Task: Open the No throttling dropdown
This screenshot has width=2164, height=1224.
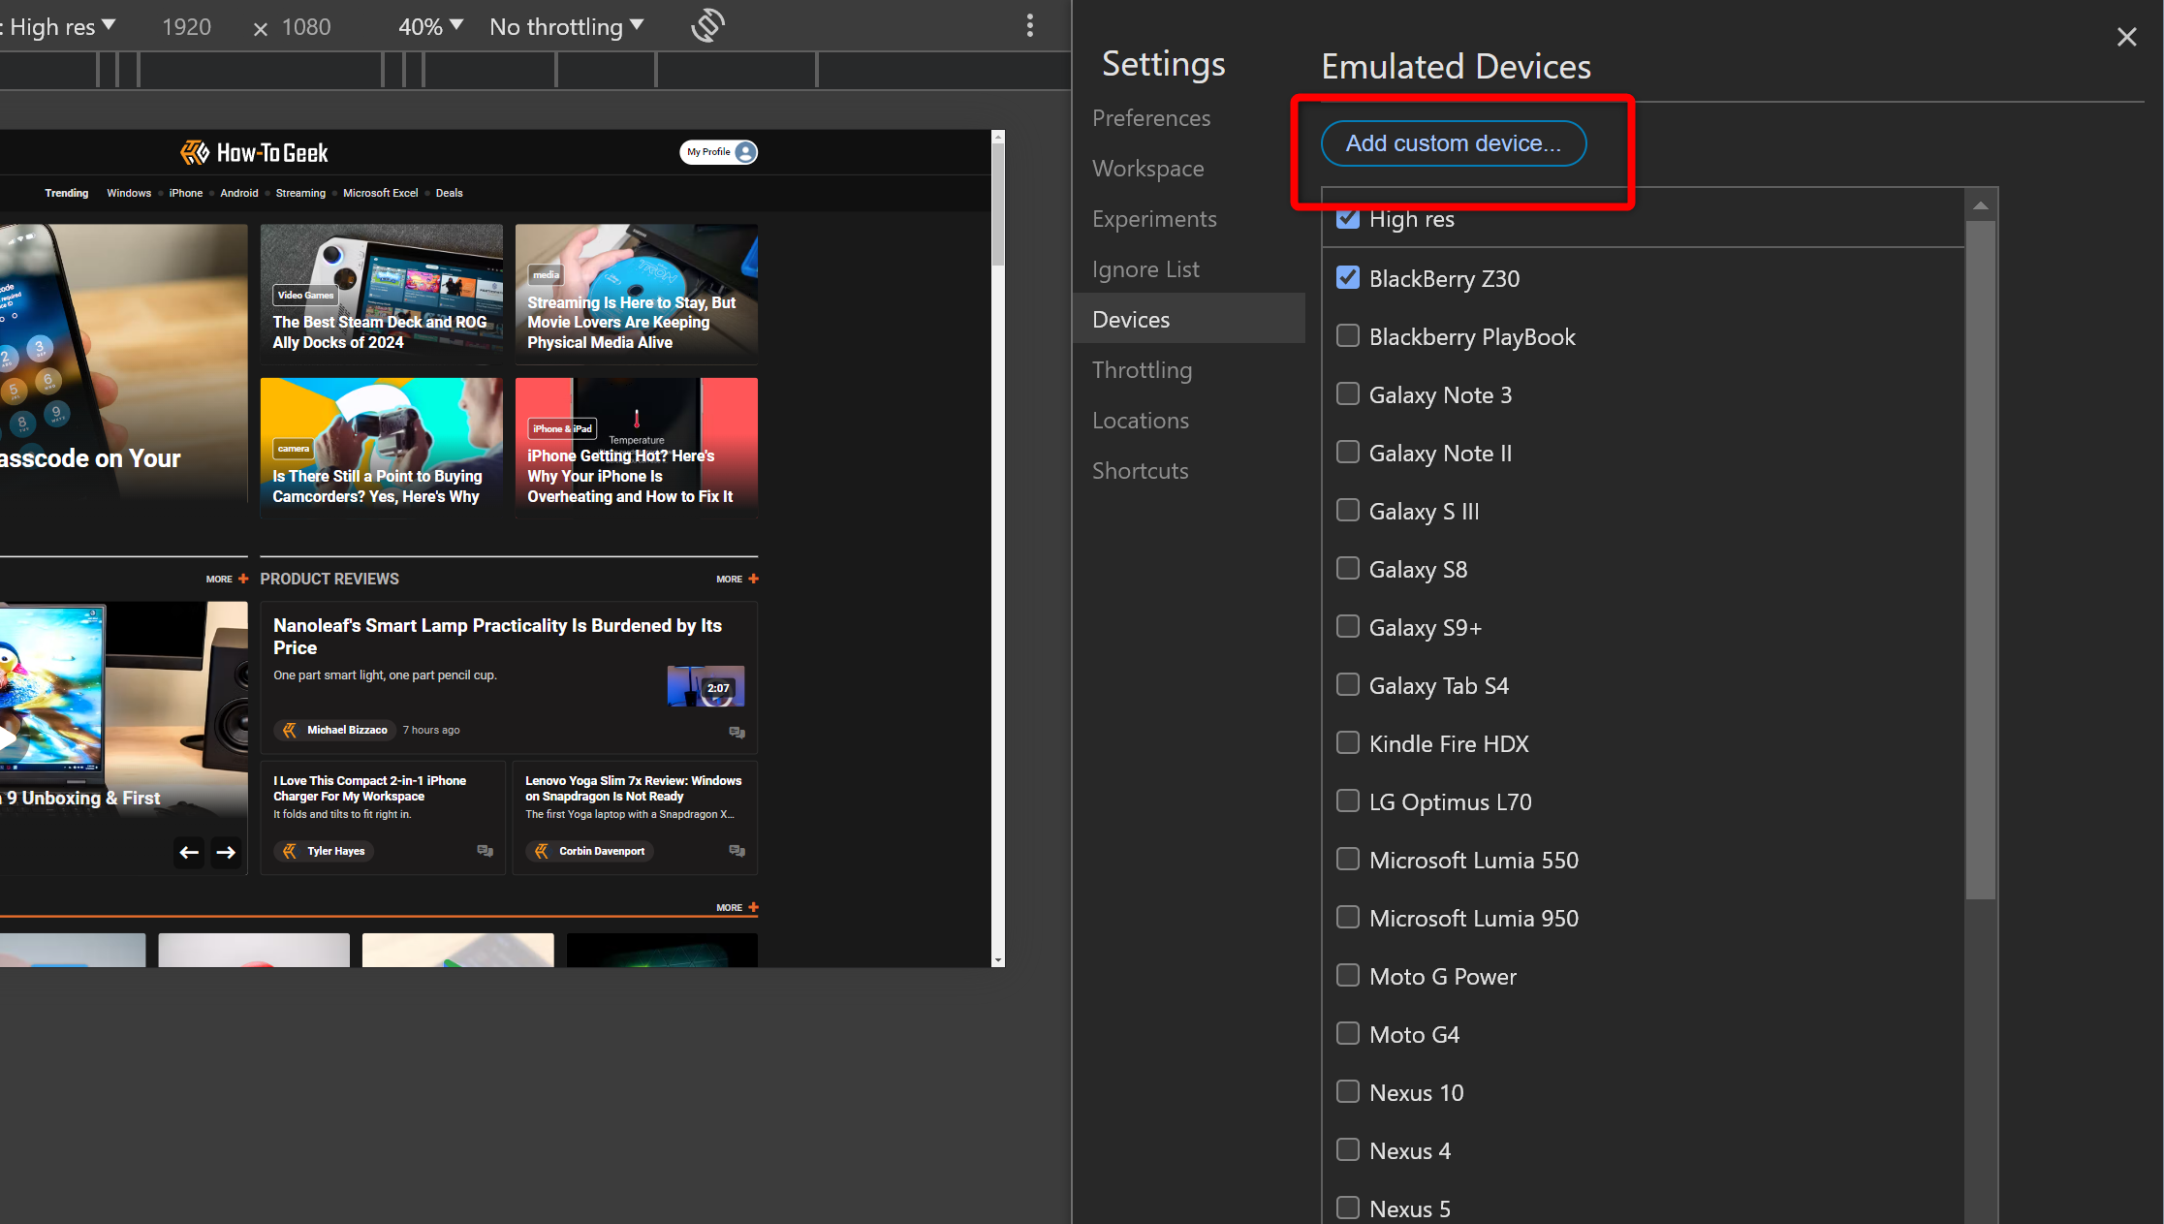Action: click(x=566, y=26)
